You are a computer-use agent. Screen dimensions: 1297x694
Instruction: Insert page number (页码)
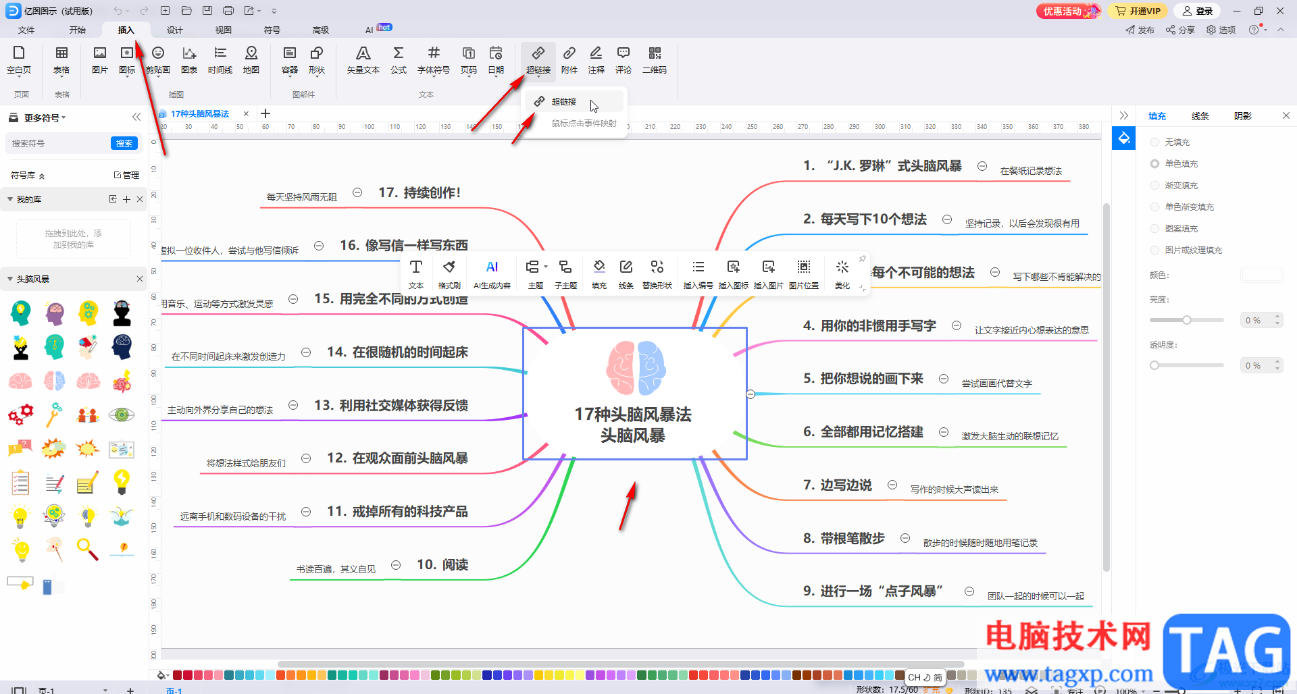469,59
